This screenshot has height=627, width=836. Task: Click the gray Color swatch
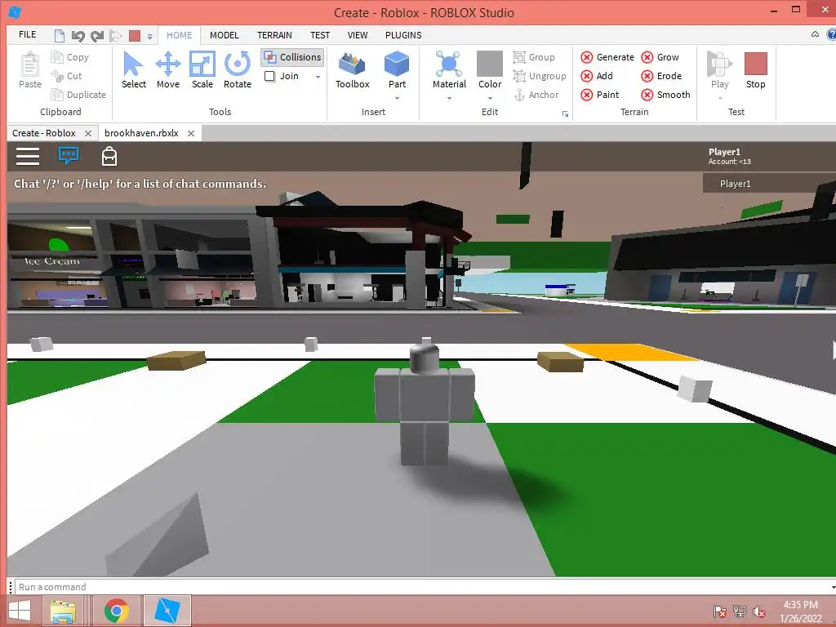490,64
